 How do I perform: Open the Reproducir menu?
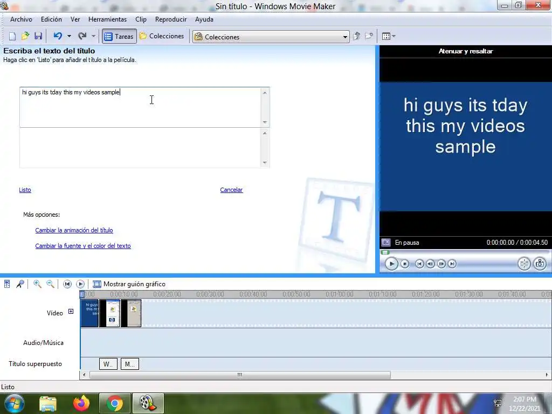coord(171,20)
